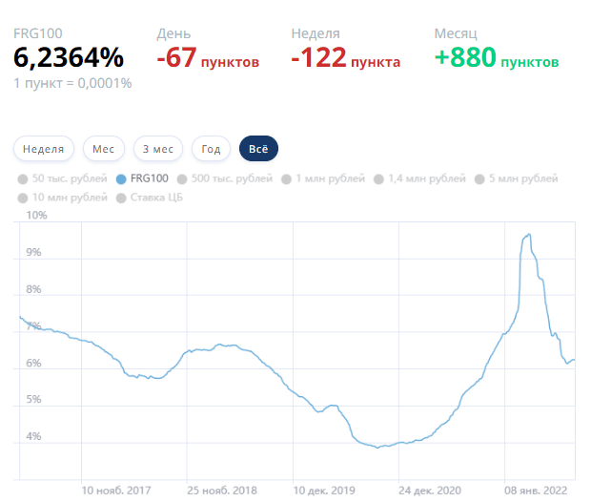Select the Неделя time range
The height and width of the screenshot is (502, 591).
pyautogui.click(x=43, y=149)
